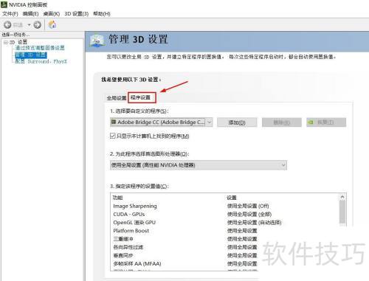Select the highlighted 管理 3D 设置 tree item
Image resolution: width=369 pixels, height=281 pixels.
coord(31,55)
